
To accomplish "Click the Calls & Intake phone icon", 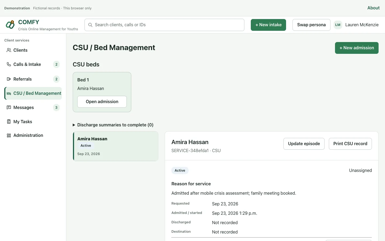I will tap(9, 64).
